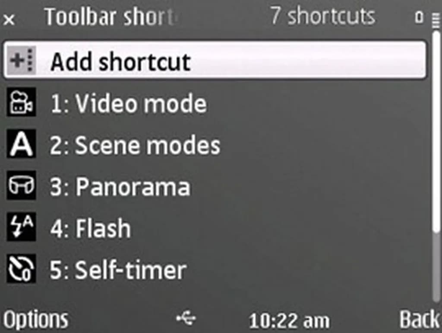
Task: Click the Panorama icon
Action: pos(21,187)
